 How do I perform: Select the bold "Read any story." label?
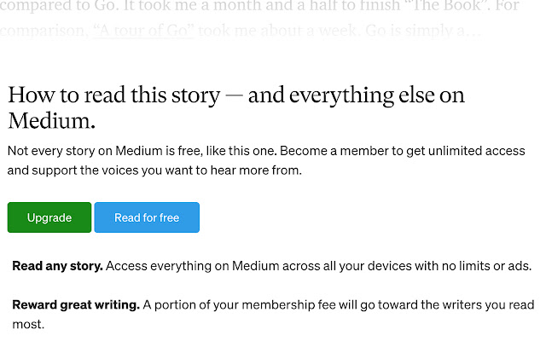57,266
